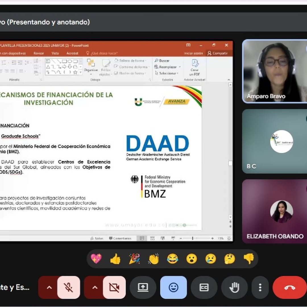Select Elizabeth Obando's participant tile
This screenshot has width=307, height=307.
click(x=275, y=211)
